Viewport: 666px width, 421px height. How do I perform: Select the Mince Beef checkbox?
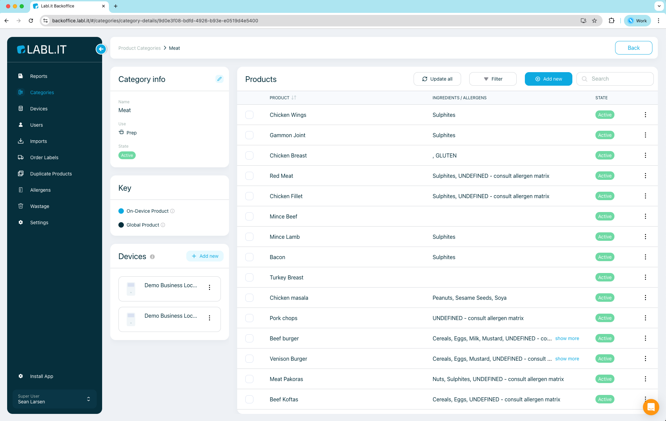tap(249, 216)
